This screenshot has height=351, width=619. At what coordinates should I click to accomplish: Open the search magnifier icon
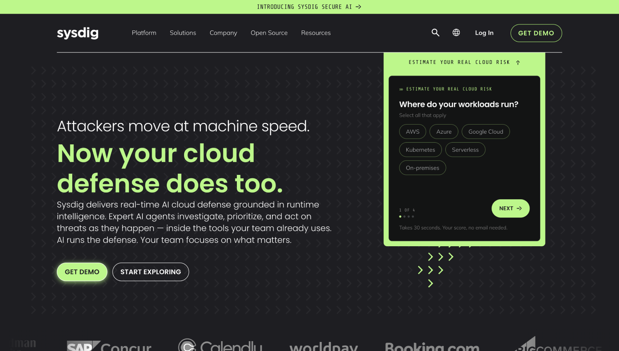(435, 33)
